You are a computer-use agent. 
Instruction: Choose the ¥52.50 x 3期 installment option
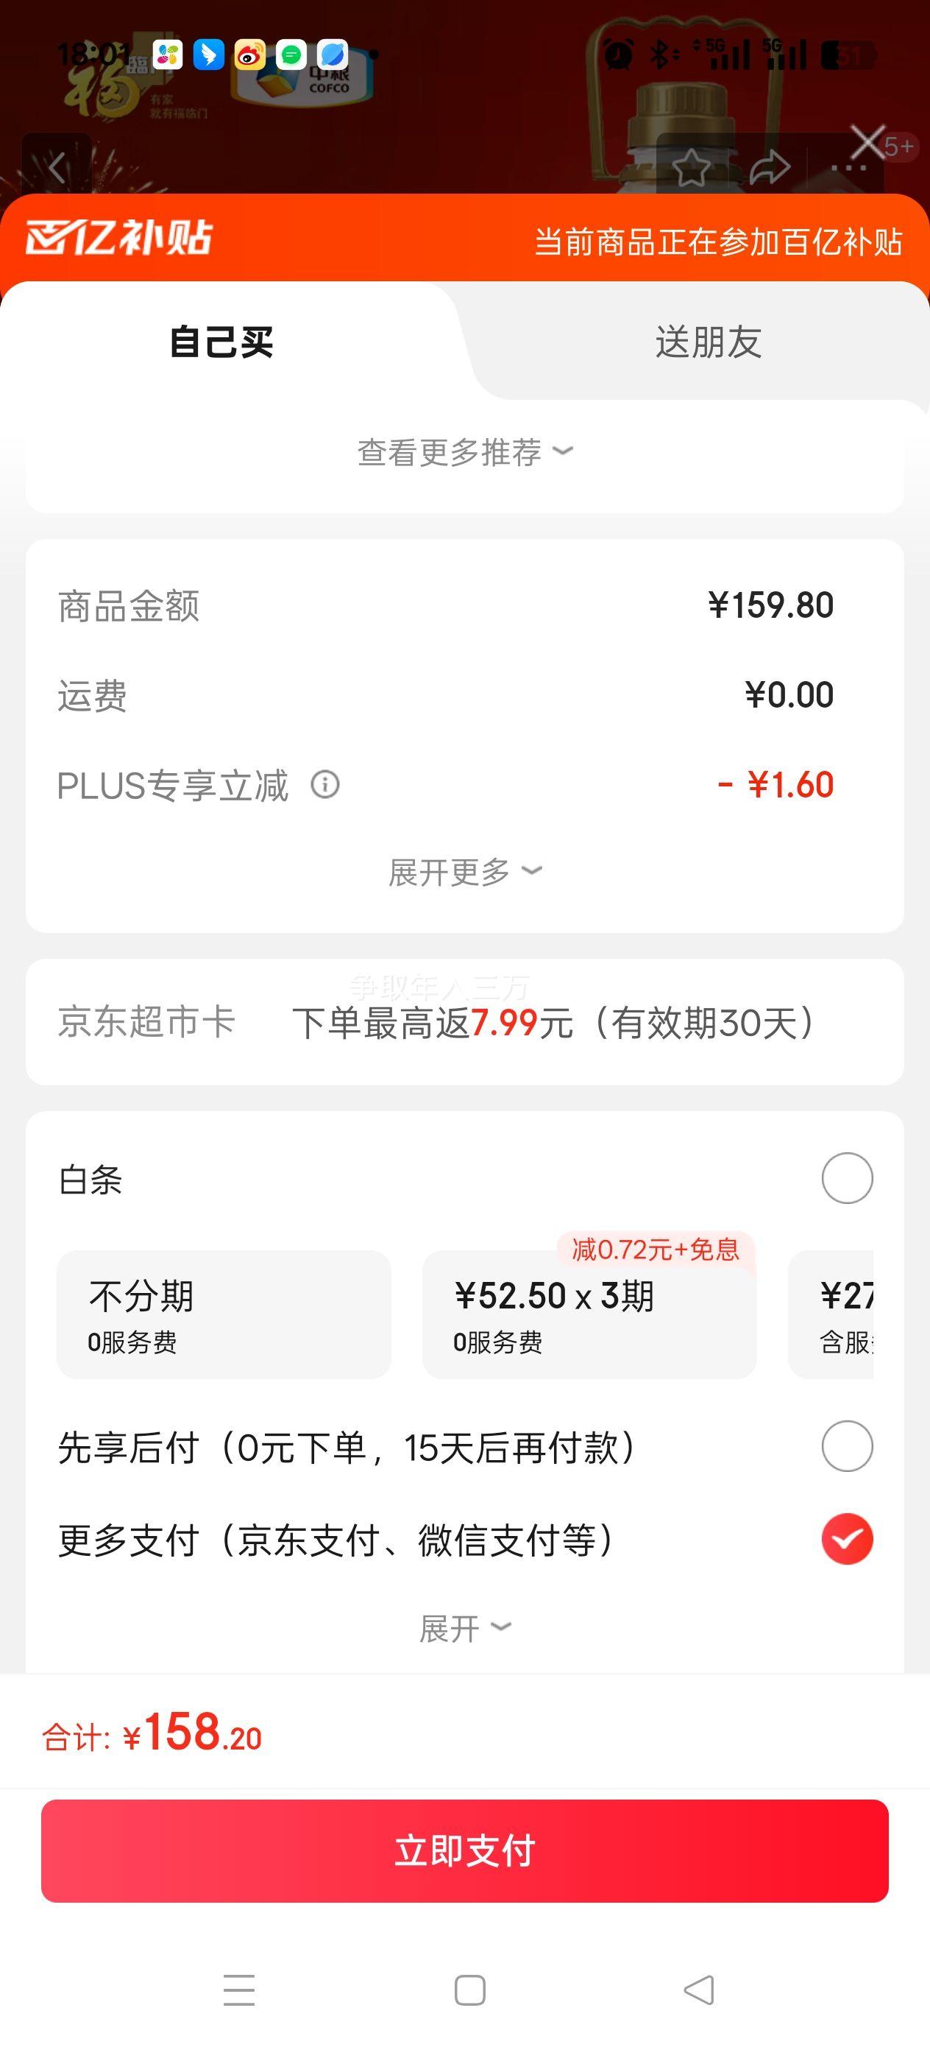[589, 1314]
